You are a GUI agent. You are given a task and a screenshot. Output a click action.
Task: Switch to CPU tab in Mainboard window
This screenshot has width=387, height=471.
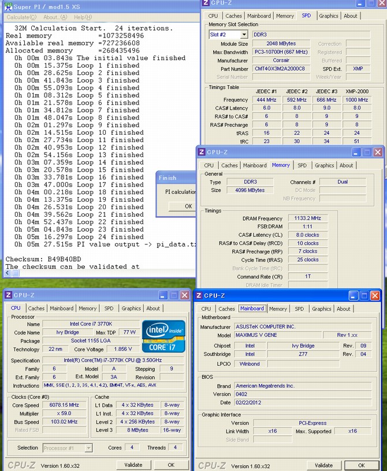click(206, 309)
